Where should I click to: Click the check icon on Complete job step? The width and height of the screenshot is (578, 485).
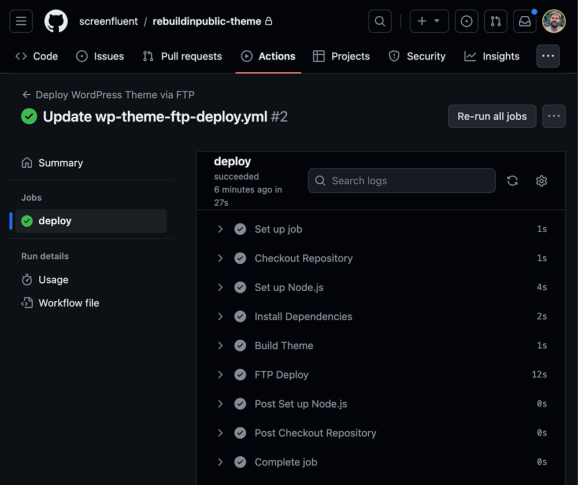pos(240,462)
